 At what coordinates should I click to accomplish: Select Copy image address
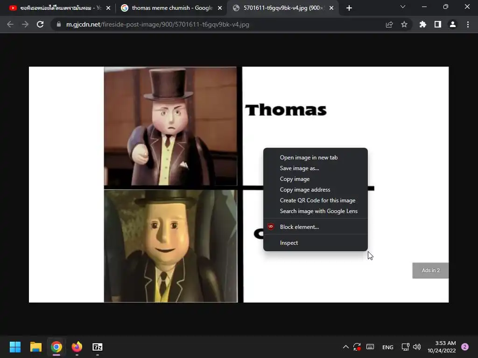tap(316, 190)
